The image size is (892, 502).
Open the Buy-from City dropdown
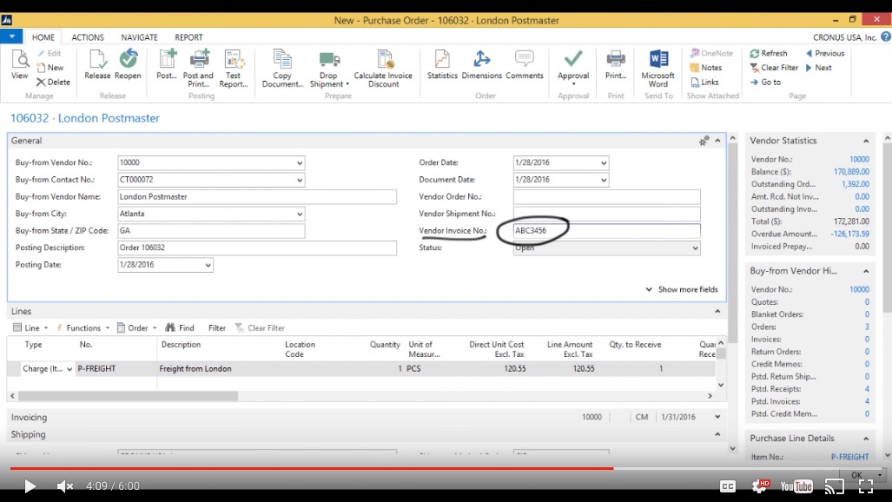[x=300, y=214]
